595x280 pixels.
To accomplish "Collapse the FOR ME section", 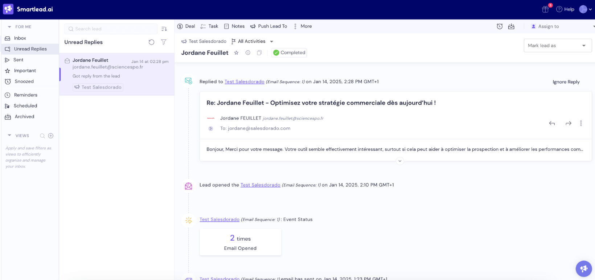I will pos(9,27).
